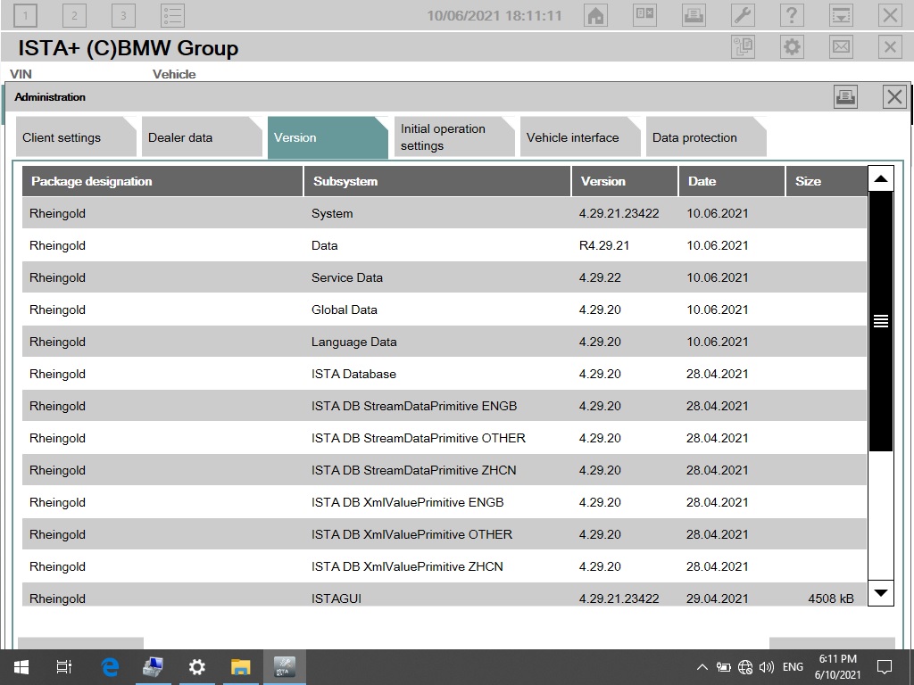
Task: Open help with the question mark icon
Action: pos(792,15)
